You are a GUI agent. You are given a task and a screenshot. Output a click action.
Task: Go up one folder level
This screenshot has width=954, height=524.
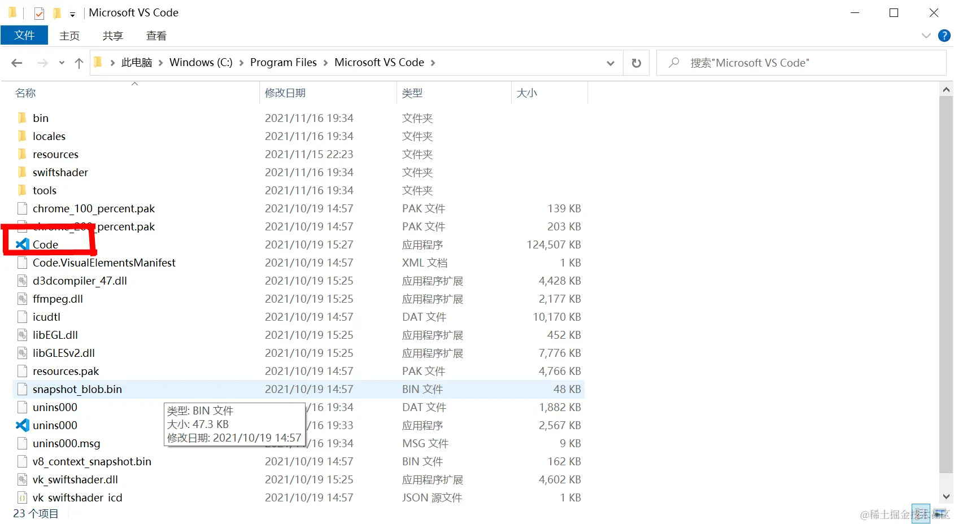[79, 63]
